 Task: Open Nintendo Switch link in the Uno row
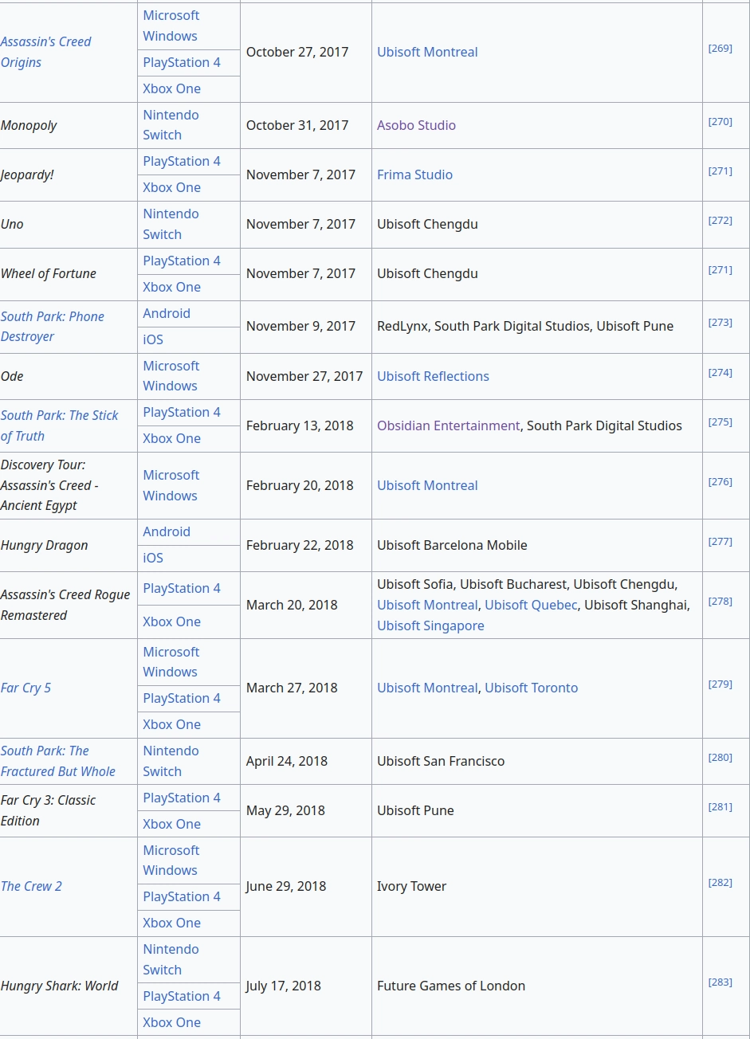tap(171, 224)
